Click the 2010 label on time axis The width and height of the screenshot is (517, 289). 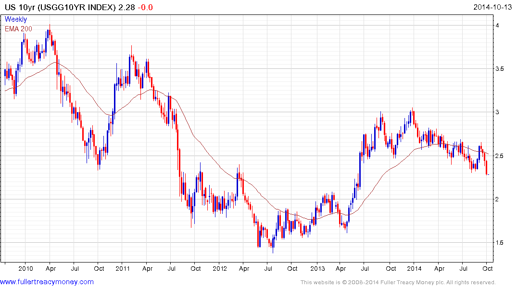(x=25, y=268)
